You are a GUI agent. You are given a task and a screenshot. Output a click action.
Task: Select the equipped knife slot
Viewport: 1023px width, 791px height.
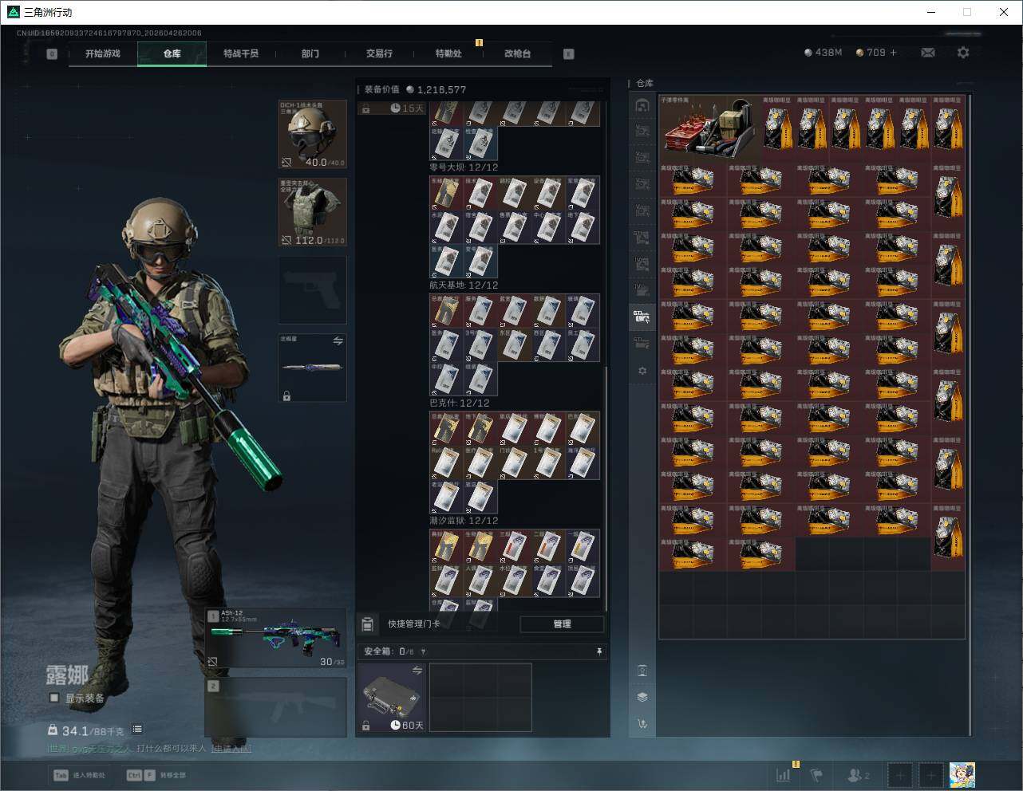pos(313,368)
